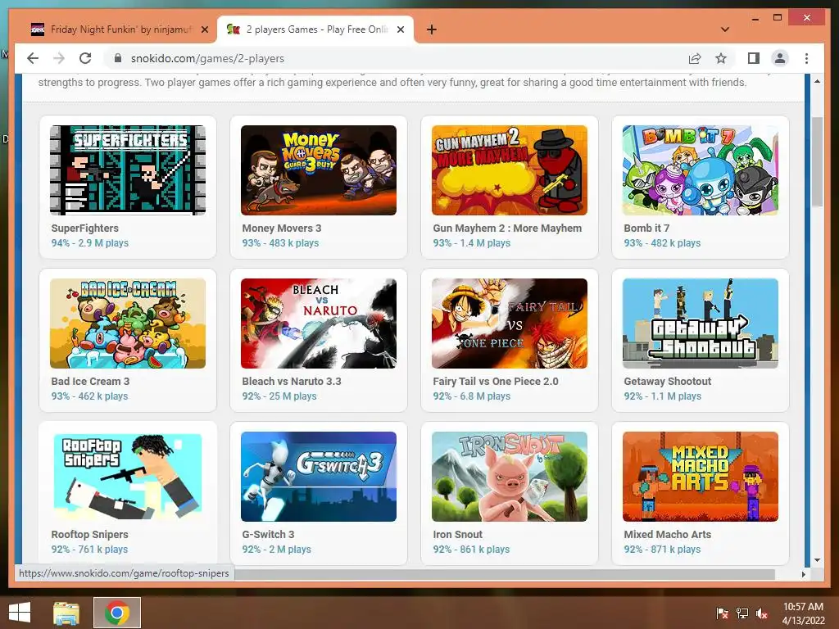View site info via the padlock icon
This screenshot has width=839, height=629.
point(118,58)
